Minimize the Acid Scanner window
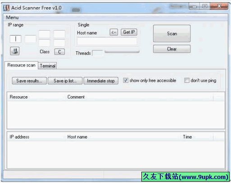This screenshot has width=231, height=183. point(194,6)
